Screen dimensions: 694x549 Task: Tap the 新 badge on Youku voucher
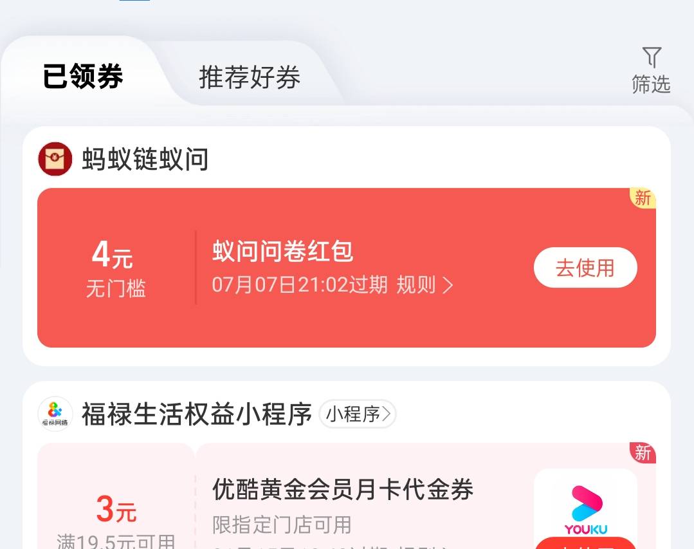click(643, 453)
